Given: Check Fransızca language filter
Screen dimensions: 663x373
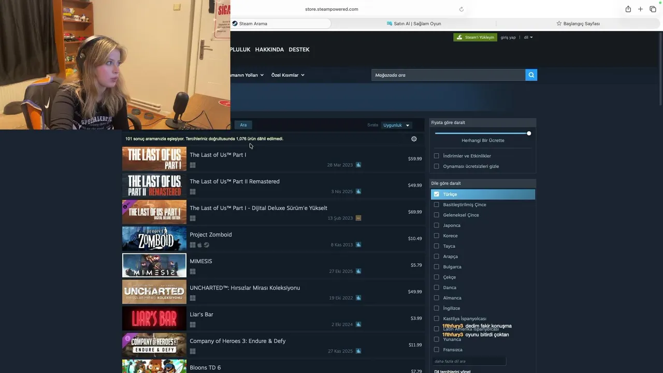Looking at the screenshot, I should tap(436, 350).
